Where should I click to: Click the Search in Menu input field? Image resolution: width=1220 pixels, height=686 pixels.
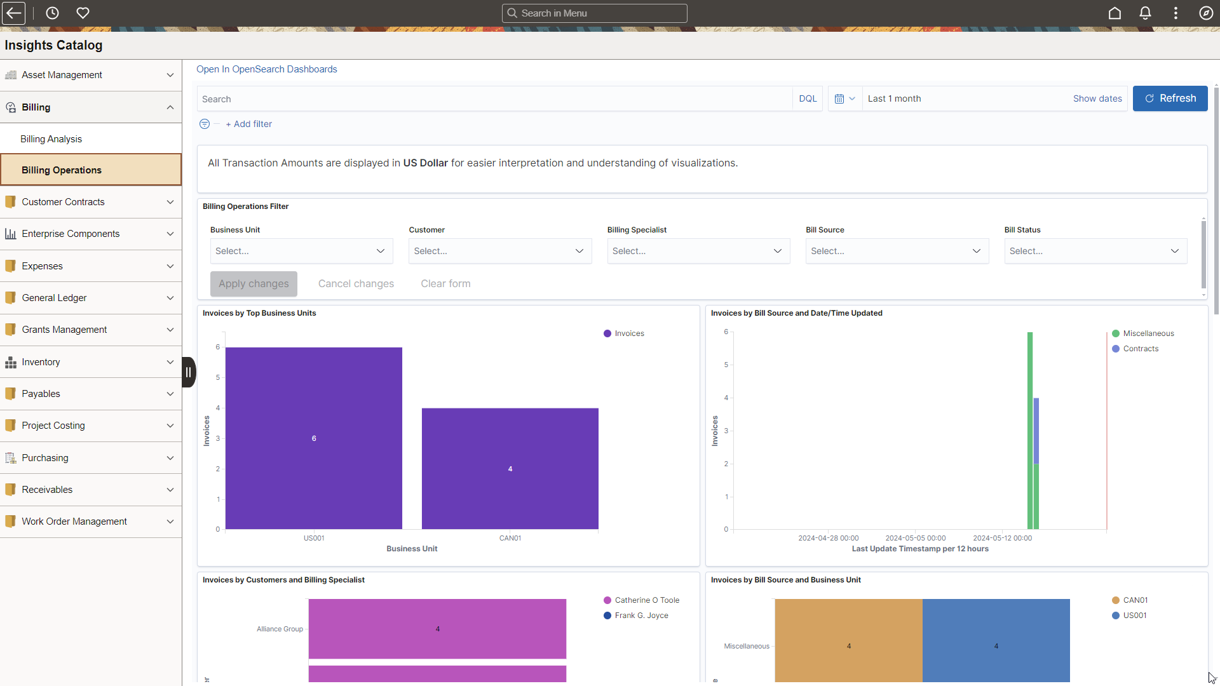point(595,13)
